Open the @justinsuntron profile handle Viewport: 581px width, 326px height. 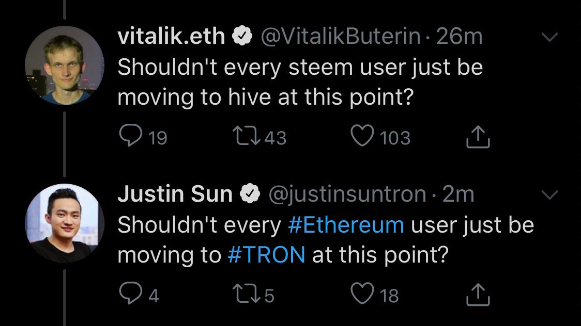[x=346, y=194]
